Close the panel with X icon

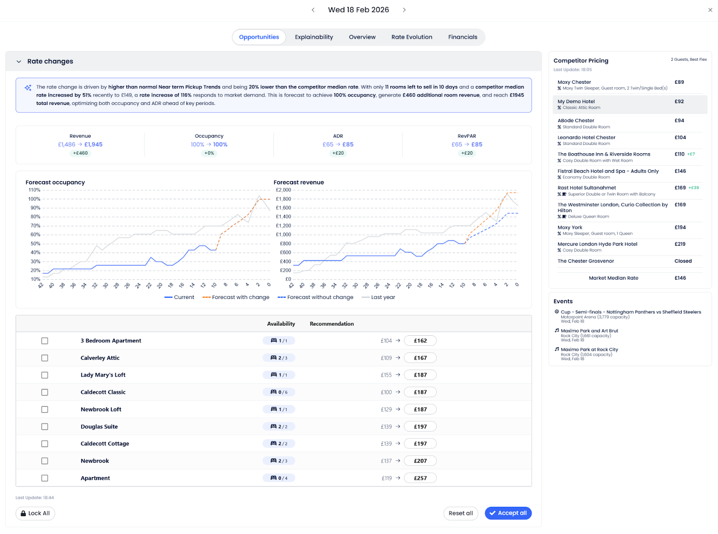pyautogui.click(x=710, y=10)
